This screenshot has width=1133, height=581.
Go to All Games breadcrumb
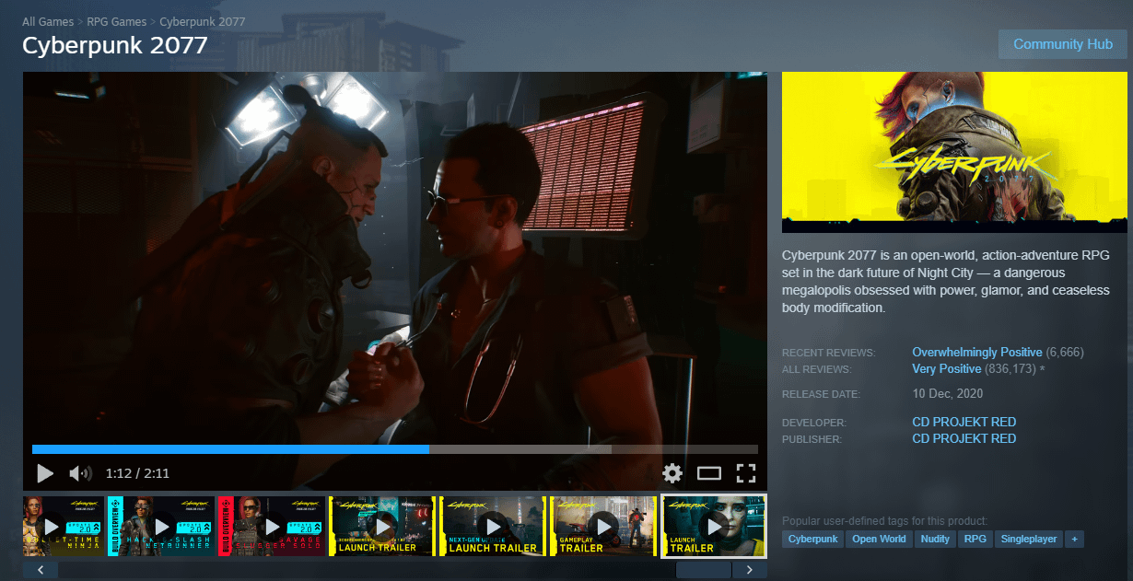48,21
